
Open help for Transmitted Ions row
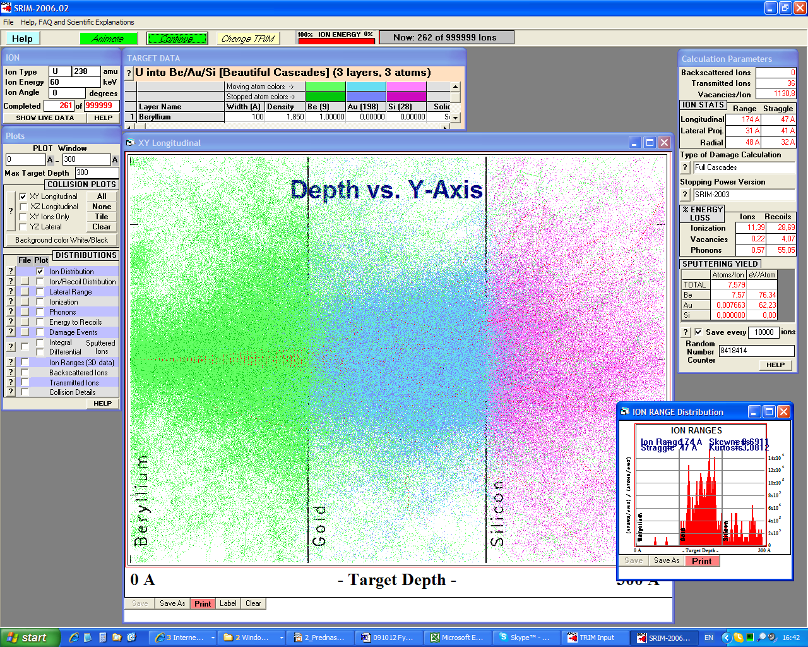(10, 382)
